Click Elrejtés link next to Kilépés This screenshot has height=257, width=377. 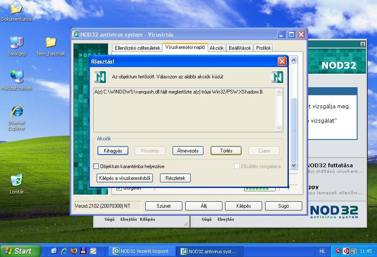click(129, 219)
